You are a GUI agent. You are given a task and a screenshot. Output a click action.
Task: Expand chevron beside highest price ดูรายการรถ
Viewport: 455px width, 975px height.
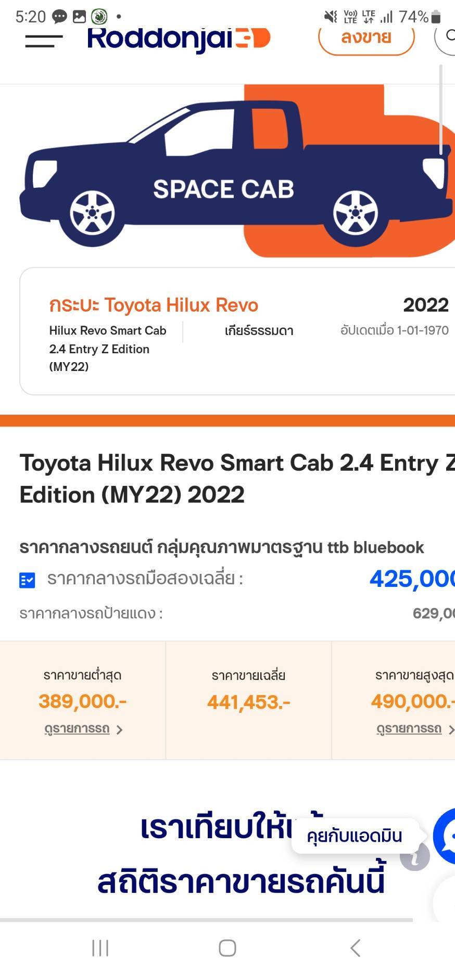click(x=451, y=729)
